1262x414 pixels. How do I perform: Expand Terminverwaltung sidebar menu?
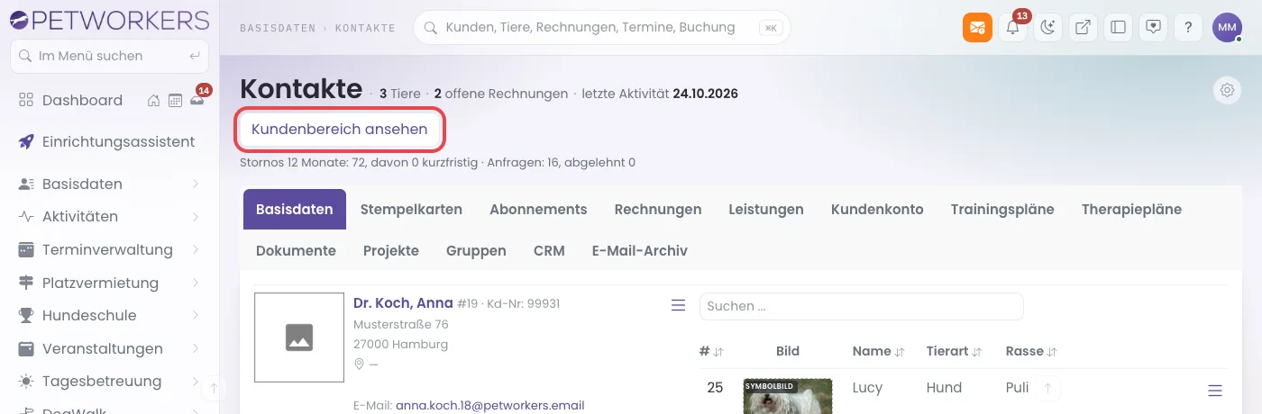(x=109, y=250)
